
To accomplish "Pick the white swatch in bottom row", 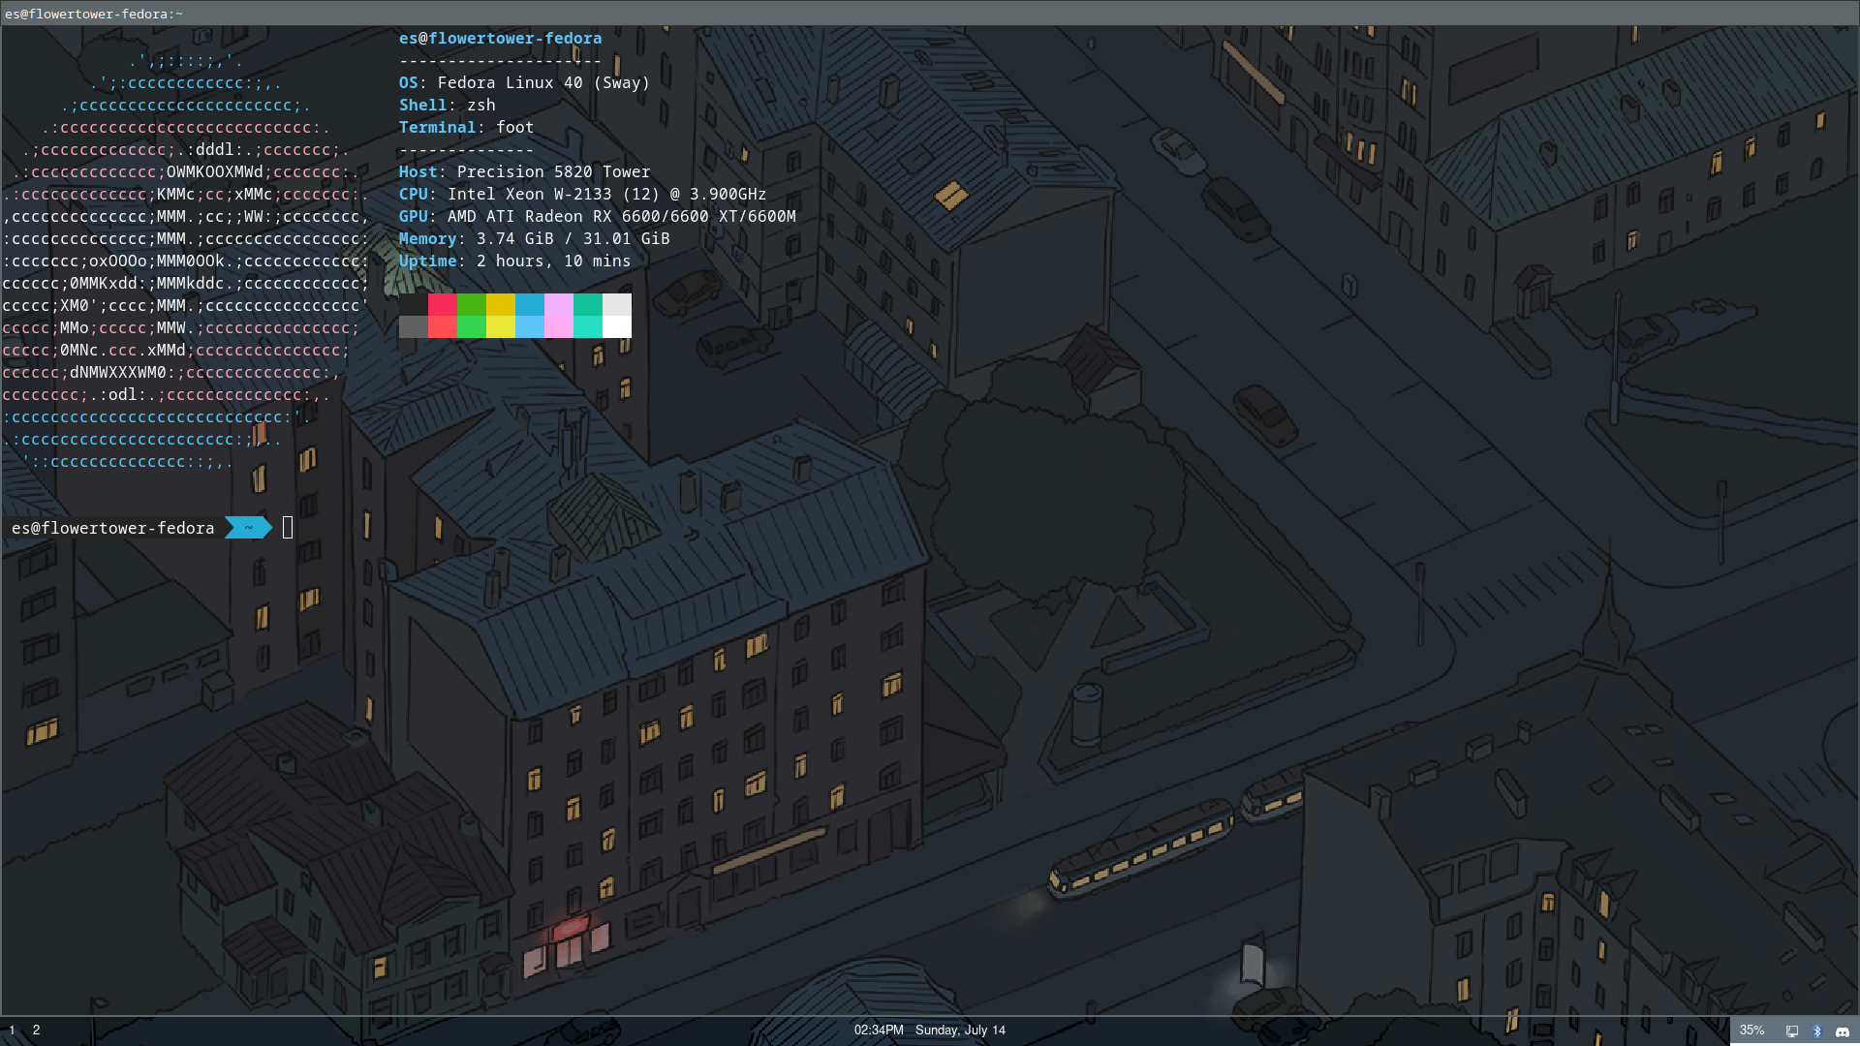I will [x=617, y=326].
